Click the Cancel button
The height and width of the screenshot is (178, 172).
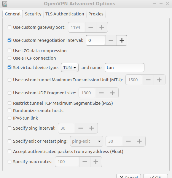(128, 176)
